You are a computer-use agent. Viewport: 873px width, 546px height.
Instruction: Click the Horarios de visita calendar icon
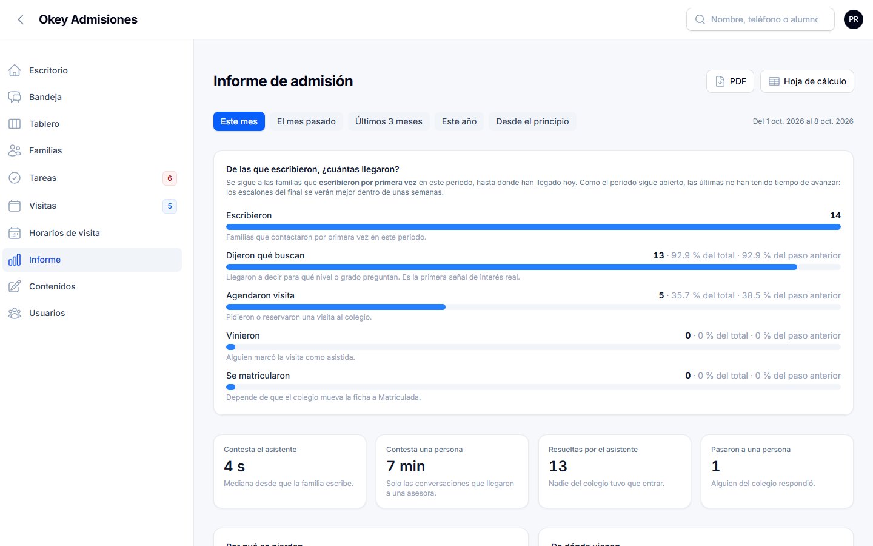coord(15,233)
